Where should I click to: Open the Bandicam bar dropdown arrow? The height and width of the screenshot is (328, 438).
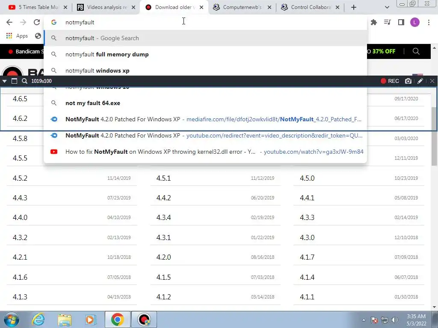4,81
